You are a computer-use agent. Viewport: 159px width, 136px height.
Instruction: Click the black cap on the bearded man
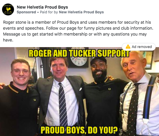click(x=99, y=61)
